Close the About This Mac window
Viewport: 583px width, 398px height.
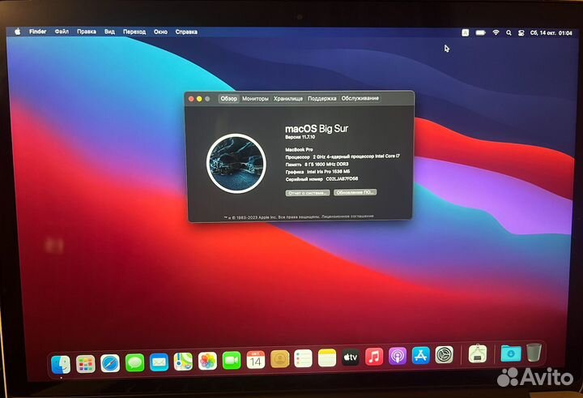point(191,99)
